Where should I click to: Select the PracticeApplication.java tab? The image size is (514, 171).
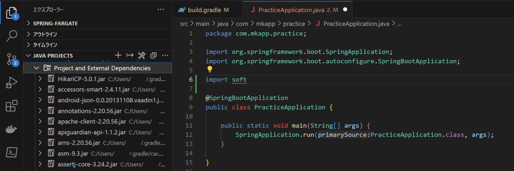291,10
